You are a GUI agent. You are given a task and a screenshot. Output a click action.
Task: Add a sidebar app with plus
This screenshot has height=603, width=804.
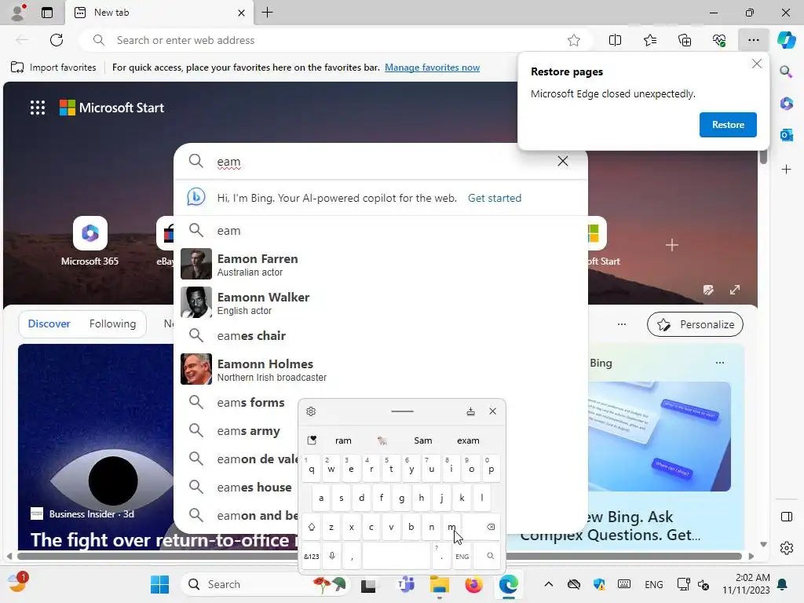click(786, 170)
